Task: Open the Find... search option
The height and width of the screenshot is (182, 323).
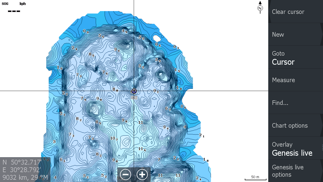Action: click(295, 103)
